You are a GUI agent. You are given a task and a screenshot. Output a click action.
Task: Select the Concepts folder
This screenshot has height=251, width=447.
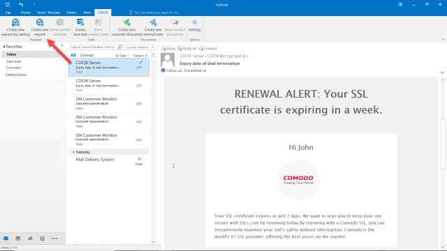[x=13, y=68]
